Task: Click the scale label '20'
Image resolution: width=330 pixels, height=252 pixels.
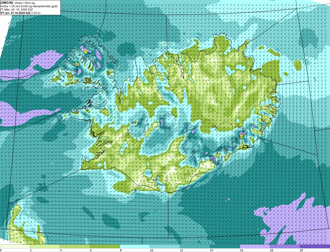Action: point(301,250)
